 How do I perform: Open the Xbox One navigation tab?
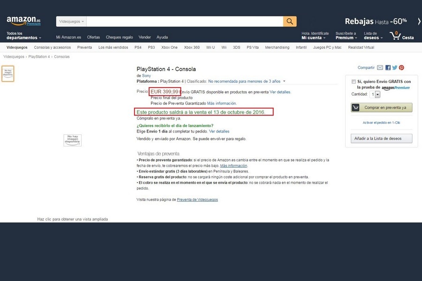point(169,47)
